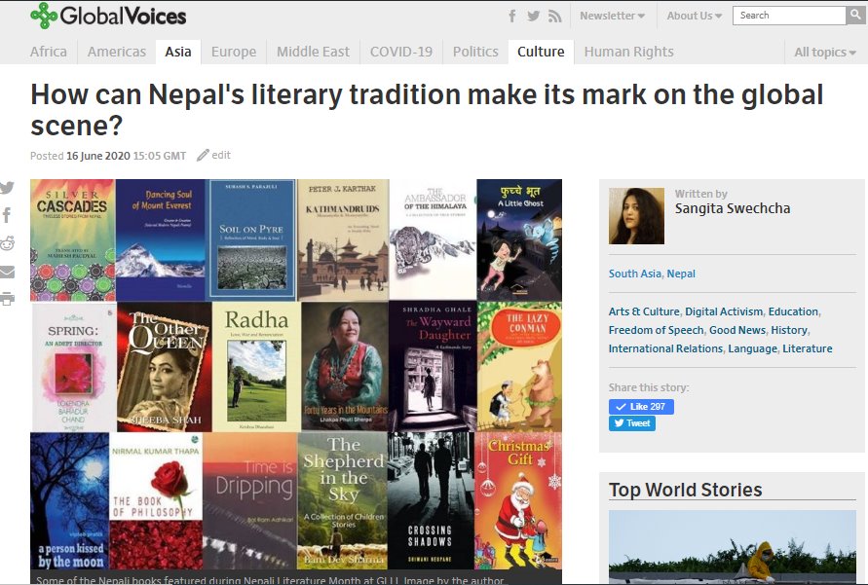Select the Asia tab

click(178, 52)
